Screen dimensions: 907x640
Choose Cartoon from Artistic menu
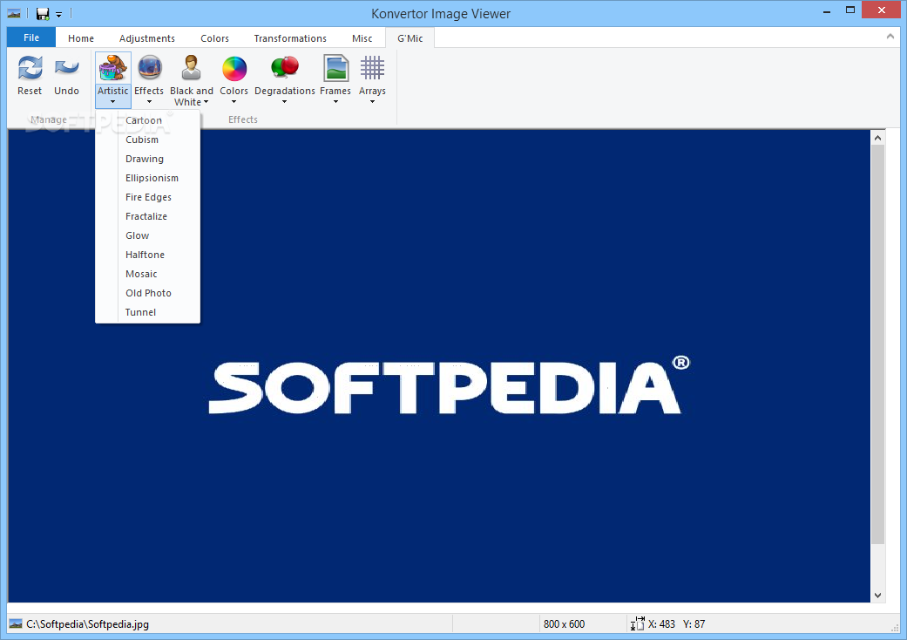[x=147, y=120]
